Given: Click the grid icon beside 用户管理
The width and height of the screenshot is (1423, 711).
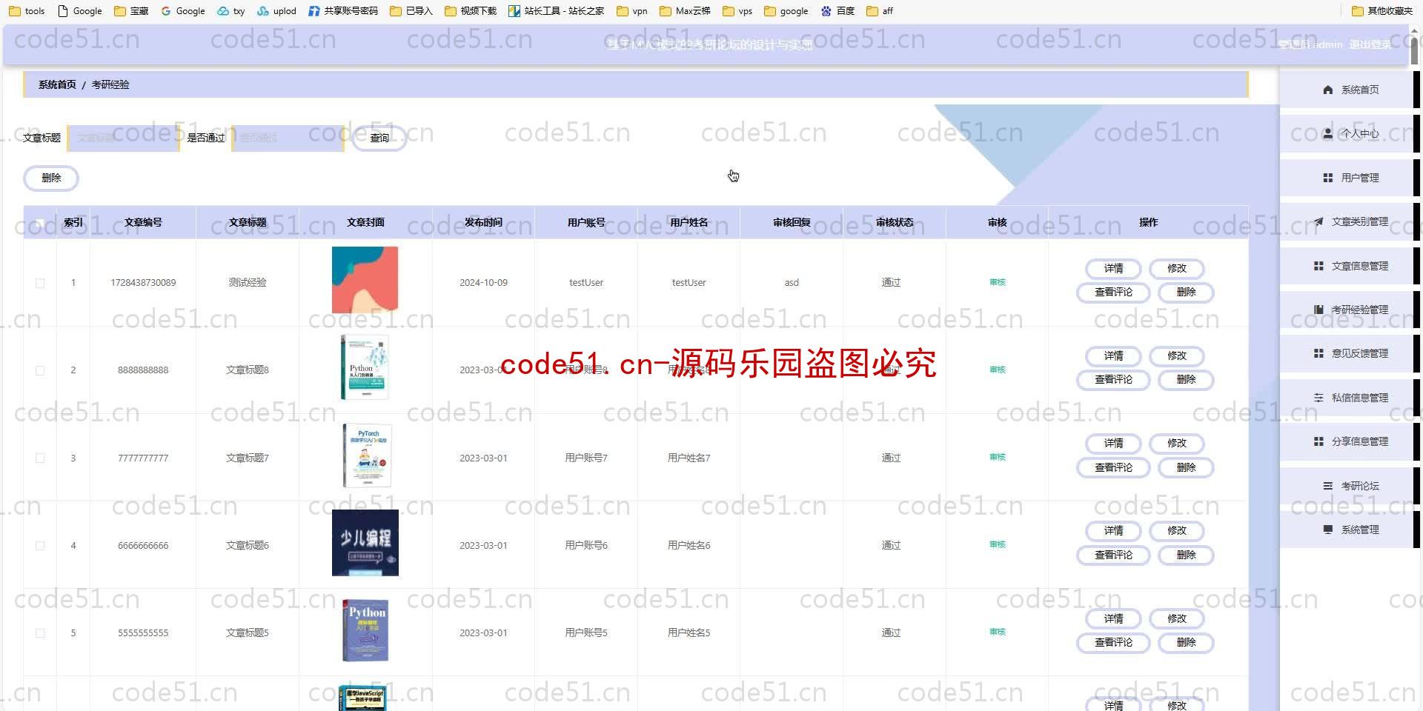Looking at the screenshot, I should tap(1327, 178).
